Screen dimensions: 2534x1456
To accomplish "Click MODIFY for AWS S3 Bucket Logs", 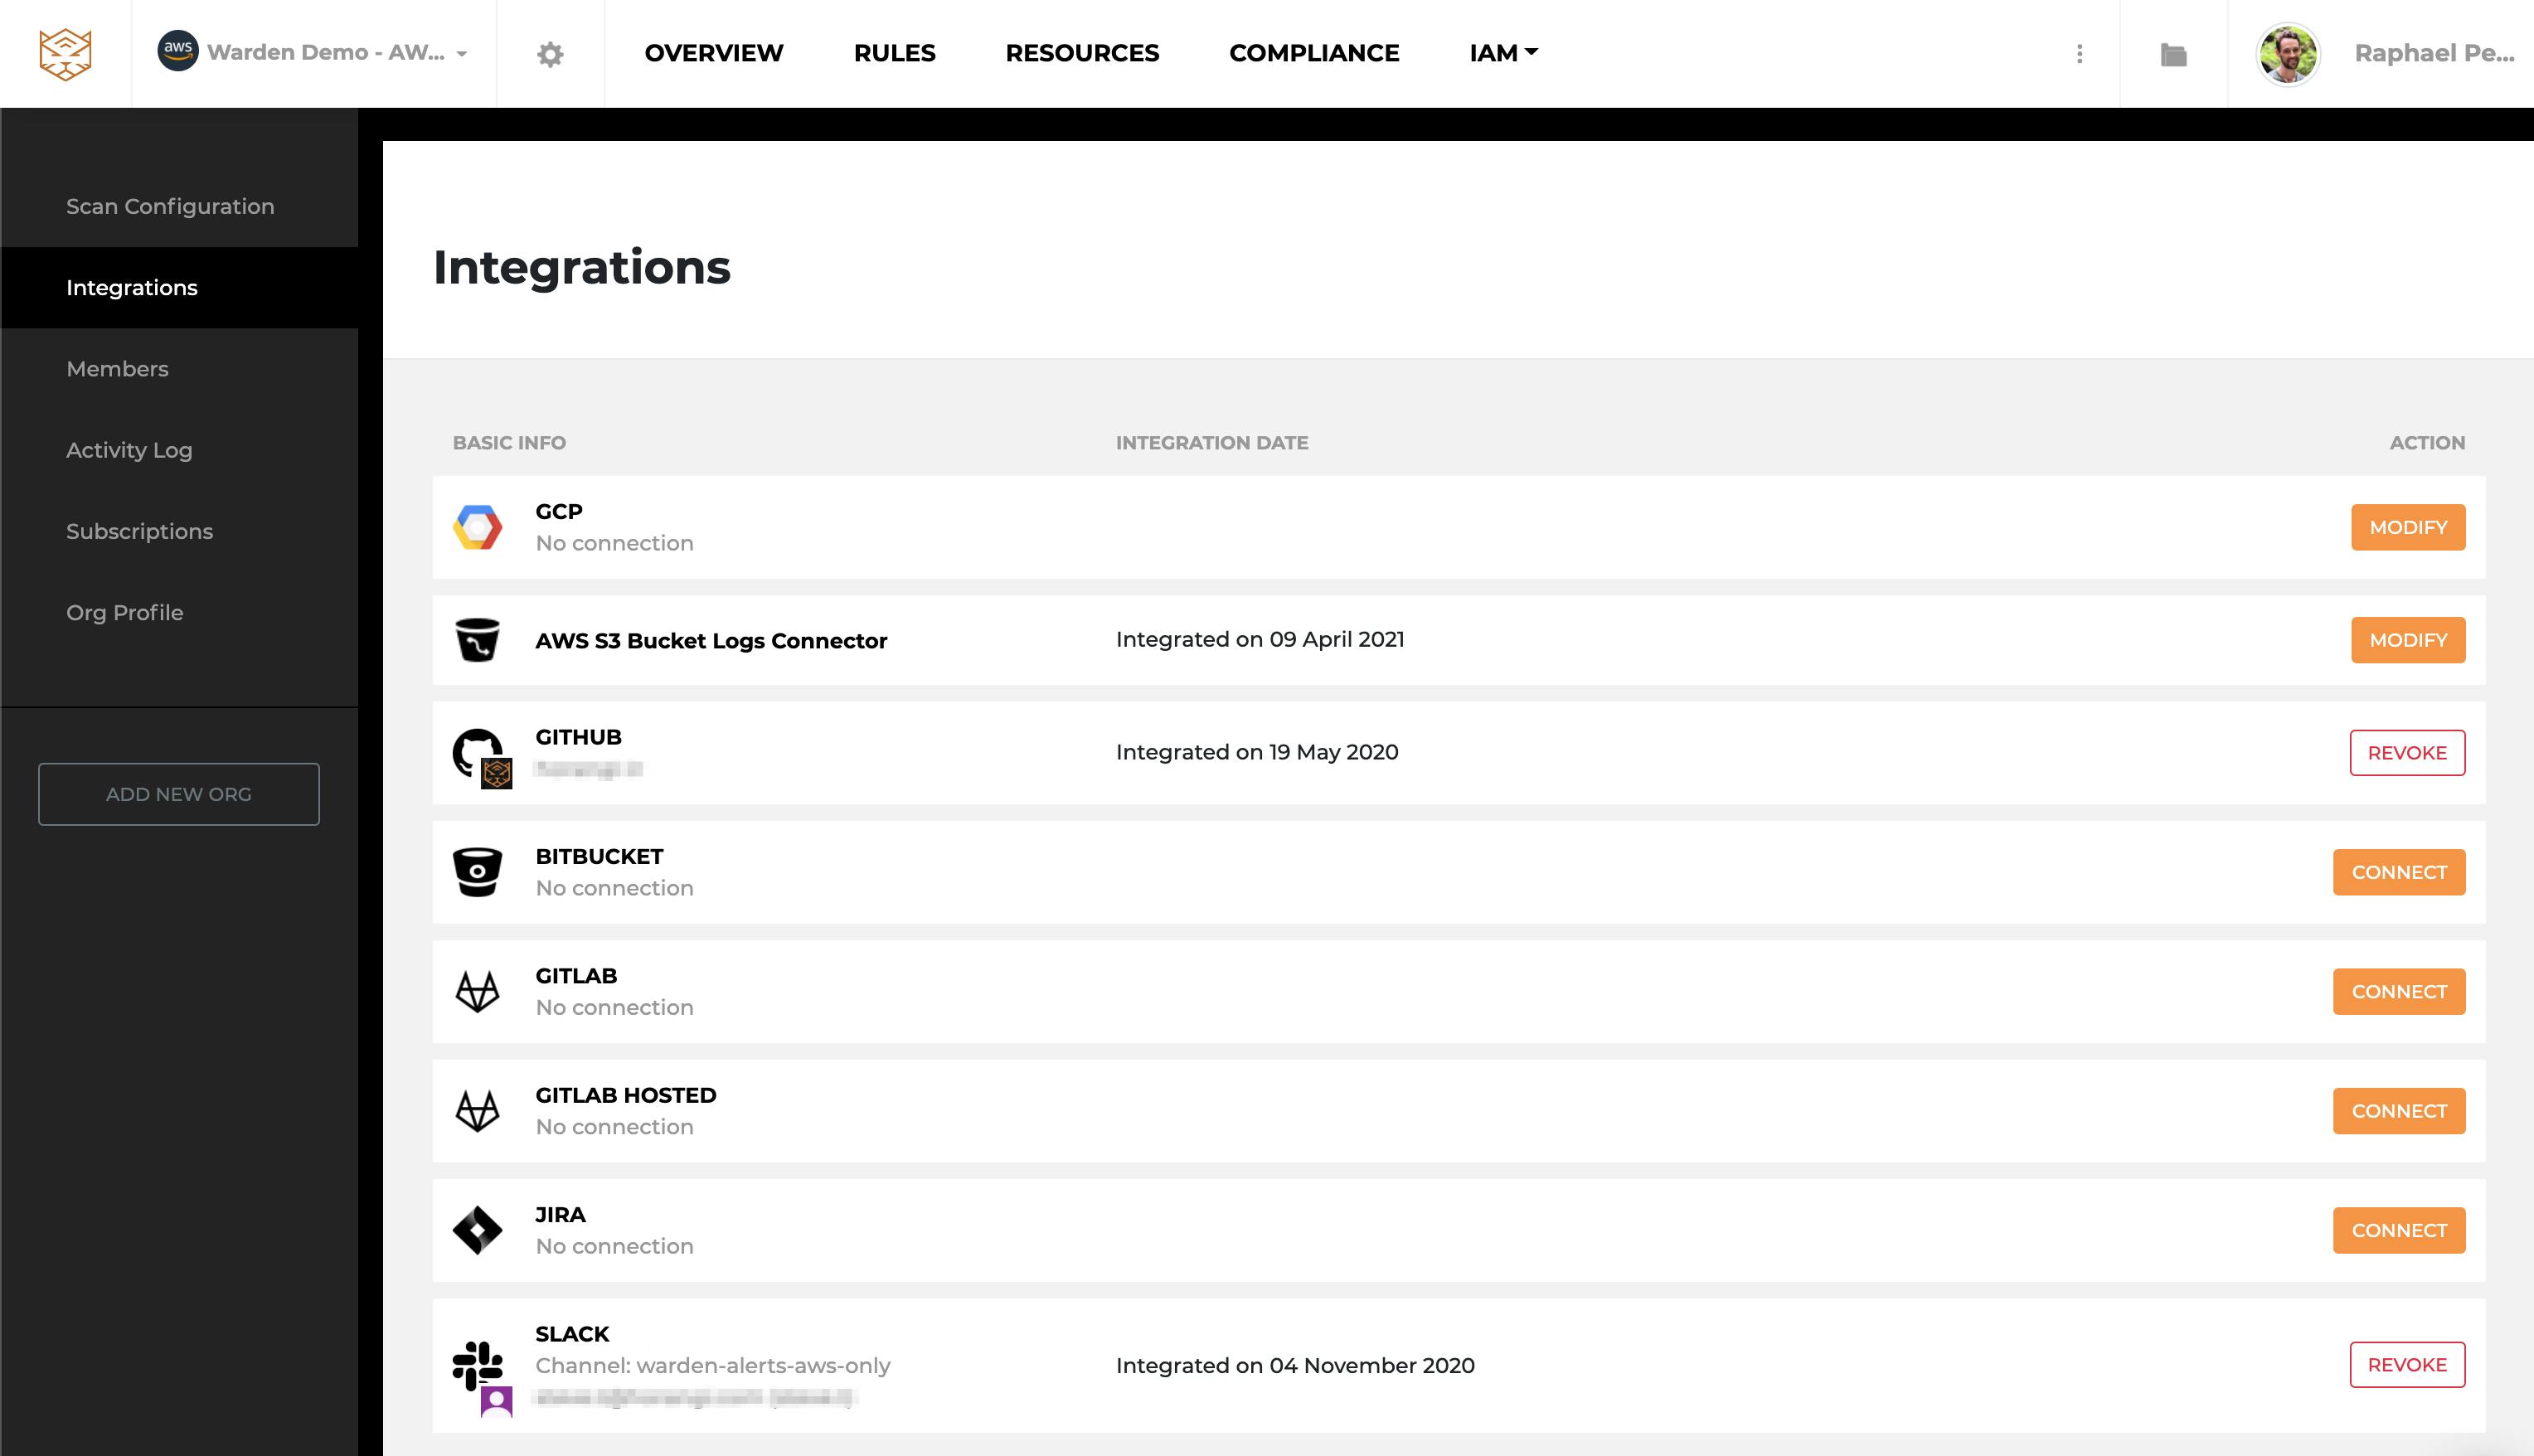I will click(x=2409, y=640).
